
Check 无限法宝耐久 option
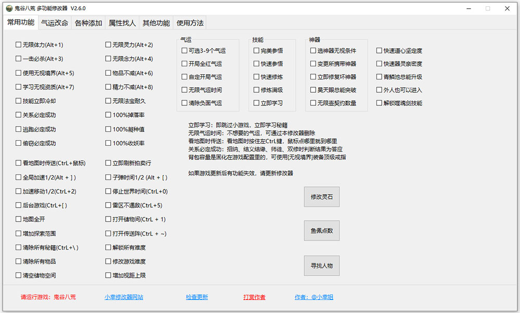(x=125, y=101)
